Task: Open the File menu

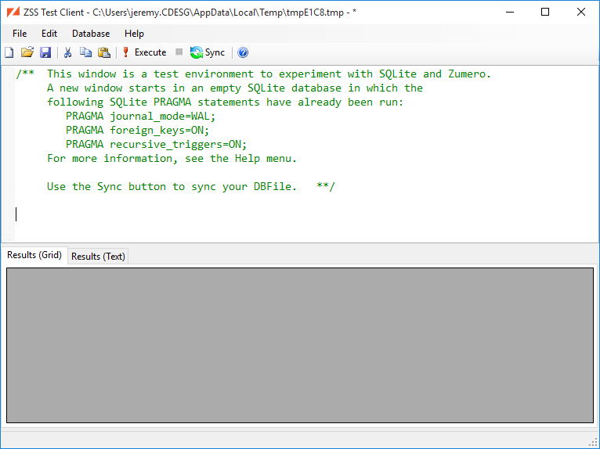Action: (x=20, y=34)
